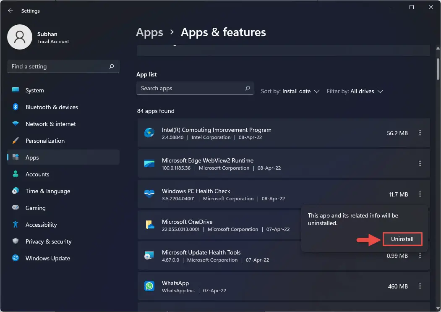
Task: Confirm with the Uninstall button
Action: (x=402, y=239)
